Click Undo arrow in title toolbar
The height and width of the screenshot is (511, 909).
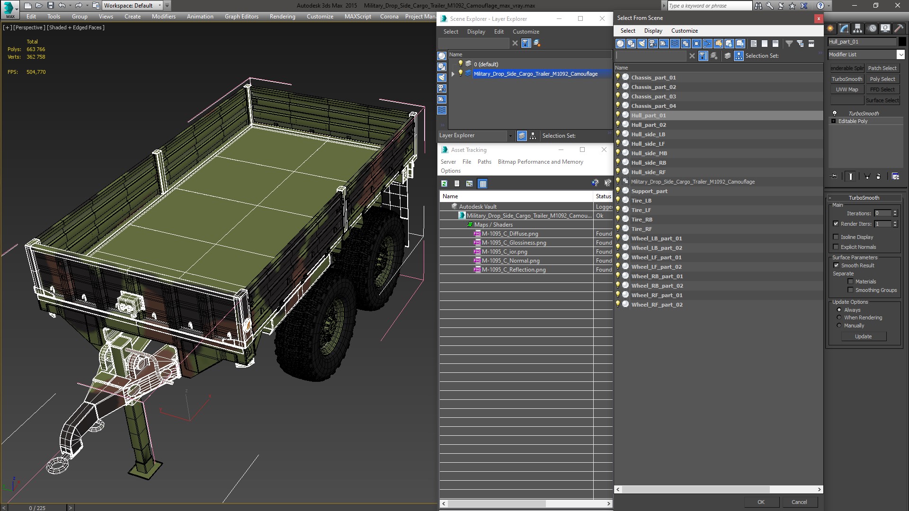[x=62, y=6]
